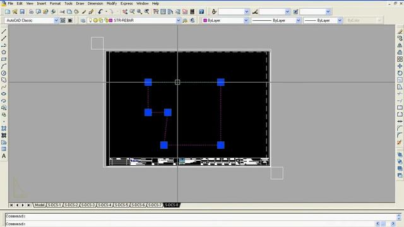Switch to the S-DCS-7 layout tab

click(x=155, y=205)
